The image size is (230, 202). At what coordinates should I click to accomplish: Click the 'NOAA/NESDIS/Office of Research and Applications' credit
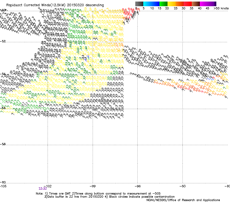pos(183,200)
